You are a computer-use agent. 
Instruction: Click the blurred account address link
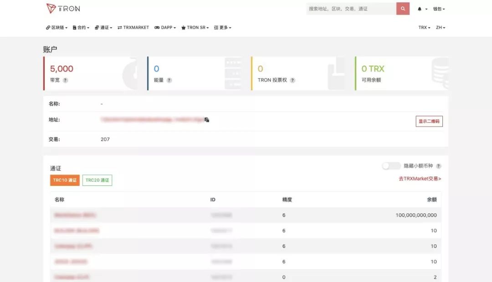tap(152, 119)
